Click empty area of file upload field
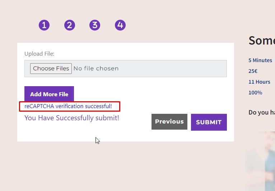The height and width of the screenshot is (191, 275). pyautogui.click(x=172, y=69)
